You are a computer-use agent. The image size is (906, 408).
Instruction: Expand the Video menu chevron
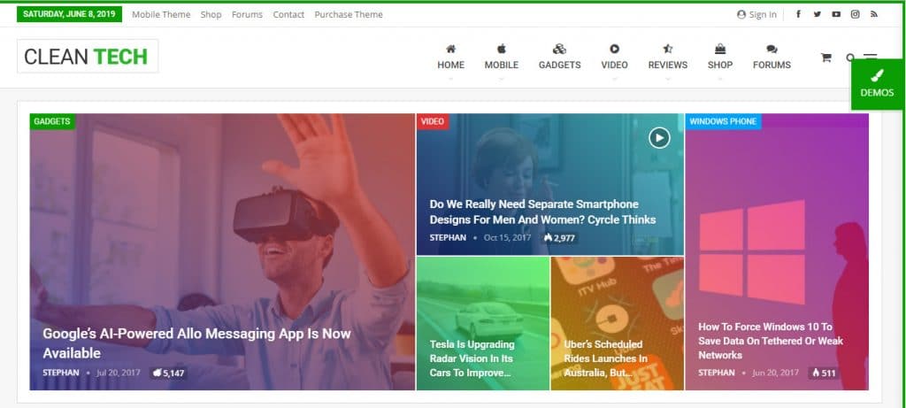(x=614, y=78)
